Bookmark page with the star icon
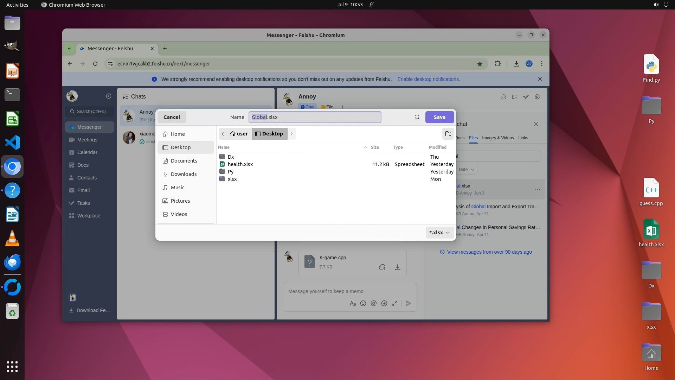The image size is (675, 380). 480,64
